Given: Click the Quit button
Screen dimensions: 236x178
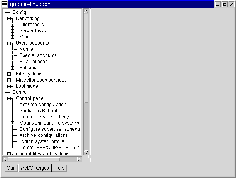Looking at the screenshot, I should coord(11,168).
